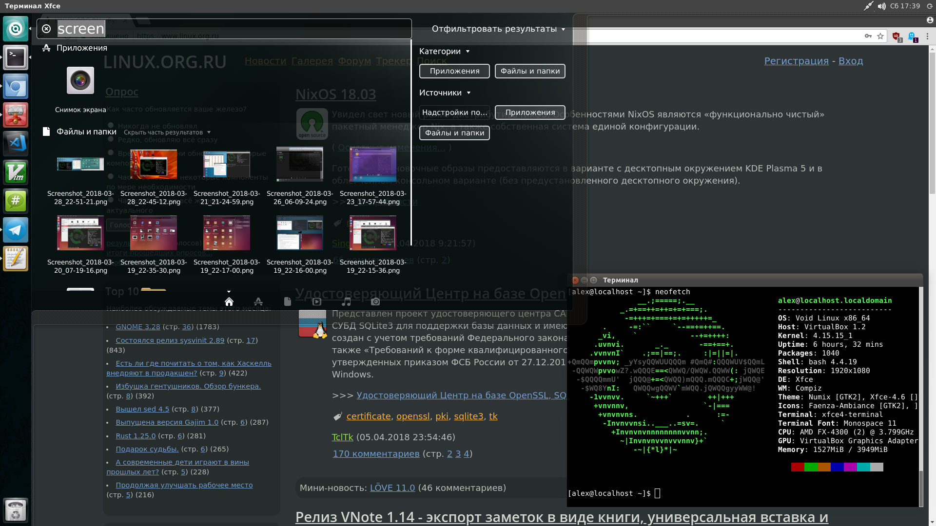Toggle the Файлы и папки source filter
Image resolution: width=936 pixels, height=526 pixels.
click(x=454, y=133)
